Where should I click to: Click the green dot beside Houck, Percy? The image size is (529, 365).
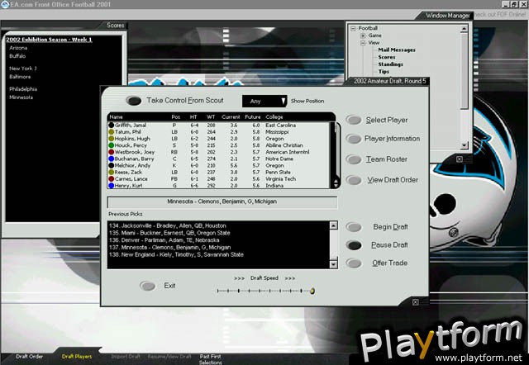pos(111,145)
